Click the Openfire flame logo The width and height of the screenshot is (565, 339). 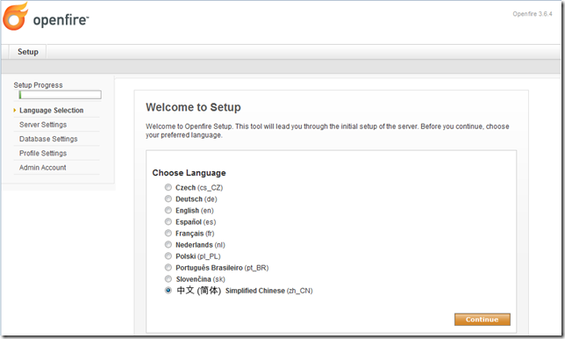tap(15, 17)
